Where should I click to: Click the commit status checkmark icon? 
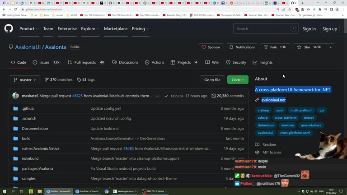tap(166, 96)
